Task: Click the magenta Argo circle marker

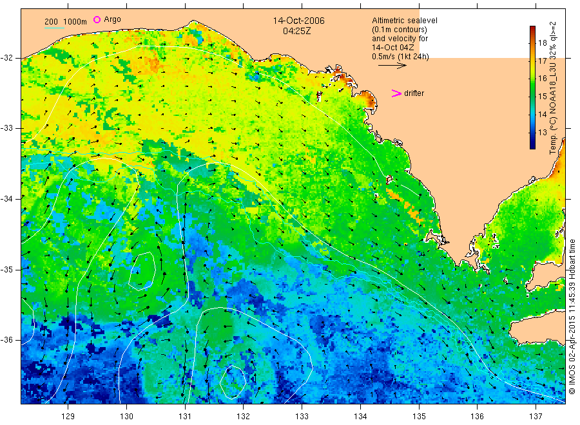Action: tap(97, 19)
